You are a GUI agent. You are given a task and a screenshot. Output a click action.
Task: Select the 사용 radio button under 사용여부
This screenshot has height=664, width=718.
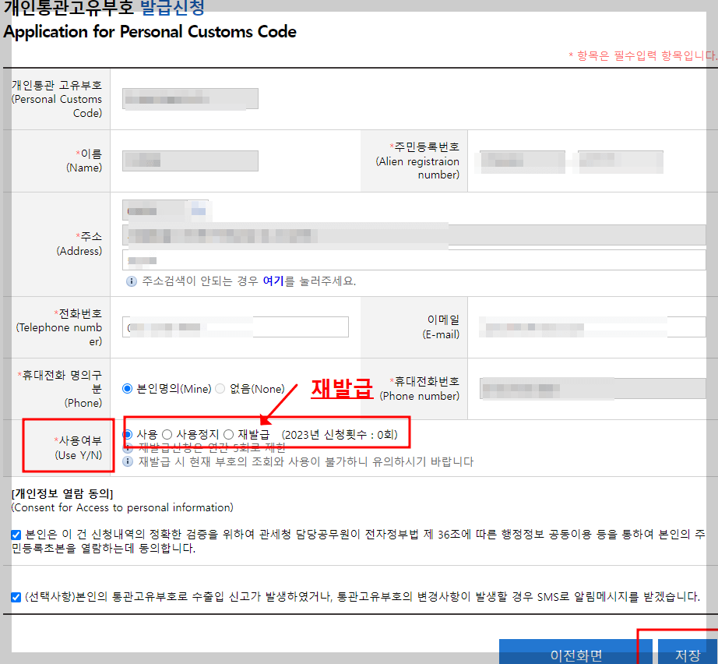pyautogui.click(x=127, y=434)
